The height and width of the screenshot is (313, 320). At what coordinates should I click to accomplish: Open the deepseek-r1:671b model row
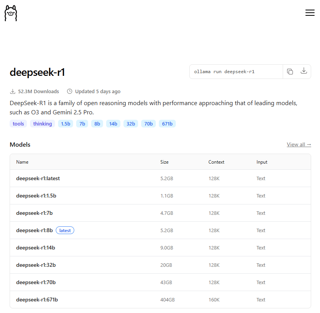click(x=160, y=300)
